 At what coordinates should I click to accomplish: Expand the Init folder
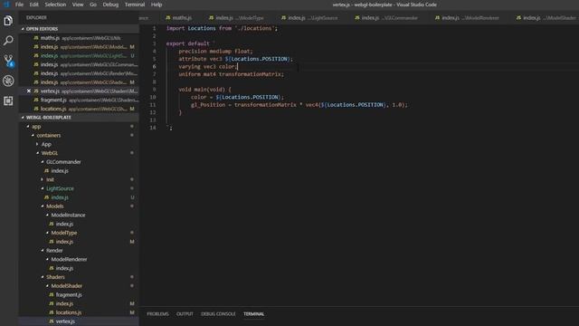point(43,179)
